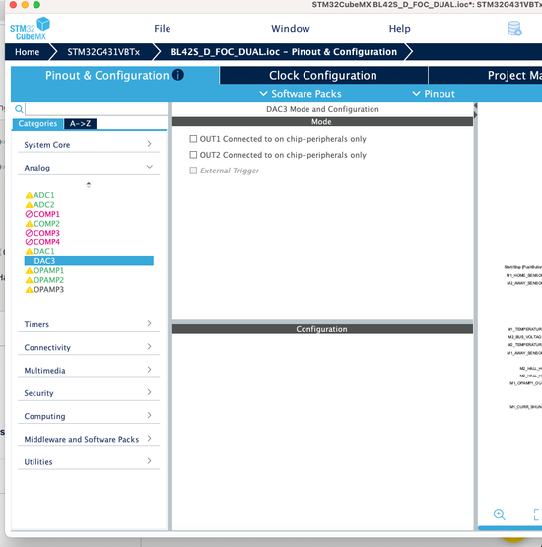This screenshot has height=547, width=542.
Task: Open the Software Packs dropdown
Action: point(301,94)
